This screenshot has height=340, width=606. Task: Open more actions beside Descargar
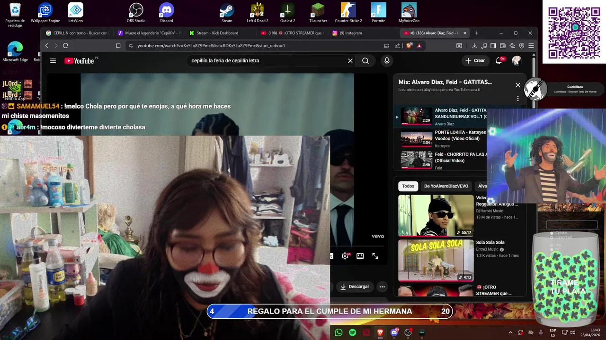click(382, 287)
